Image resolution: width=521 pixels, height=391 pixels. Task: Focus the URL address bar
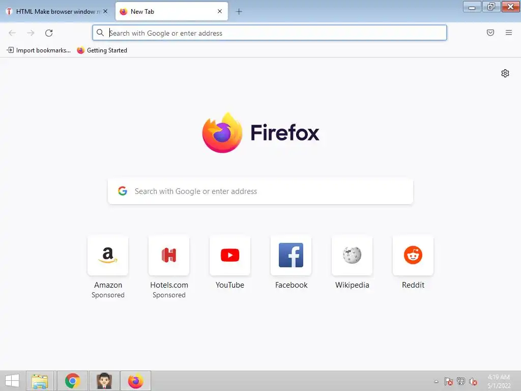270,33
